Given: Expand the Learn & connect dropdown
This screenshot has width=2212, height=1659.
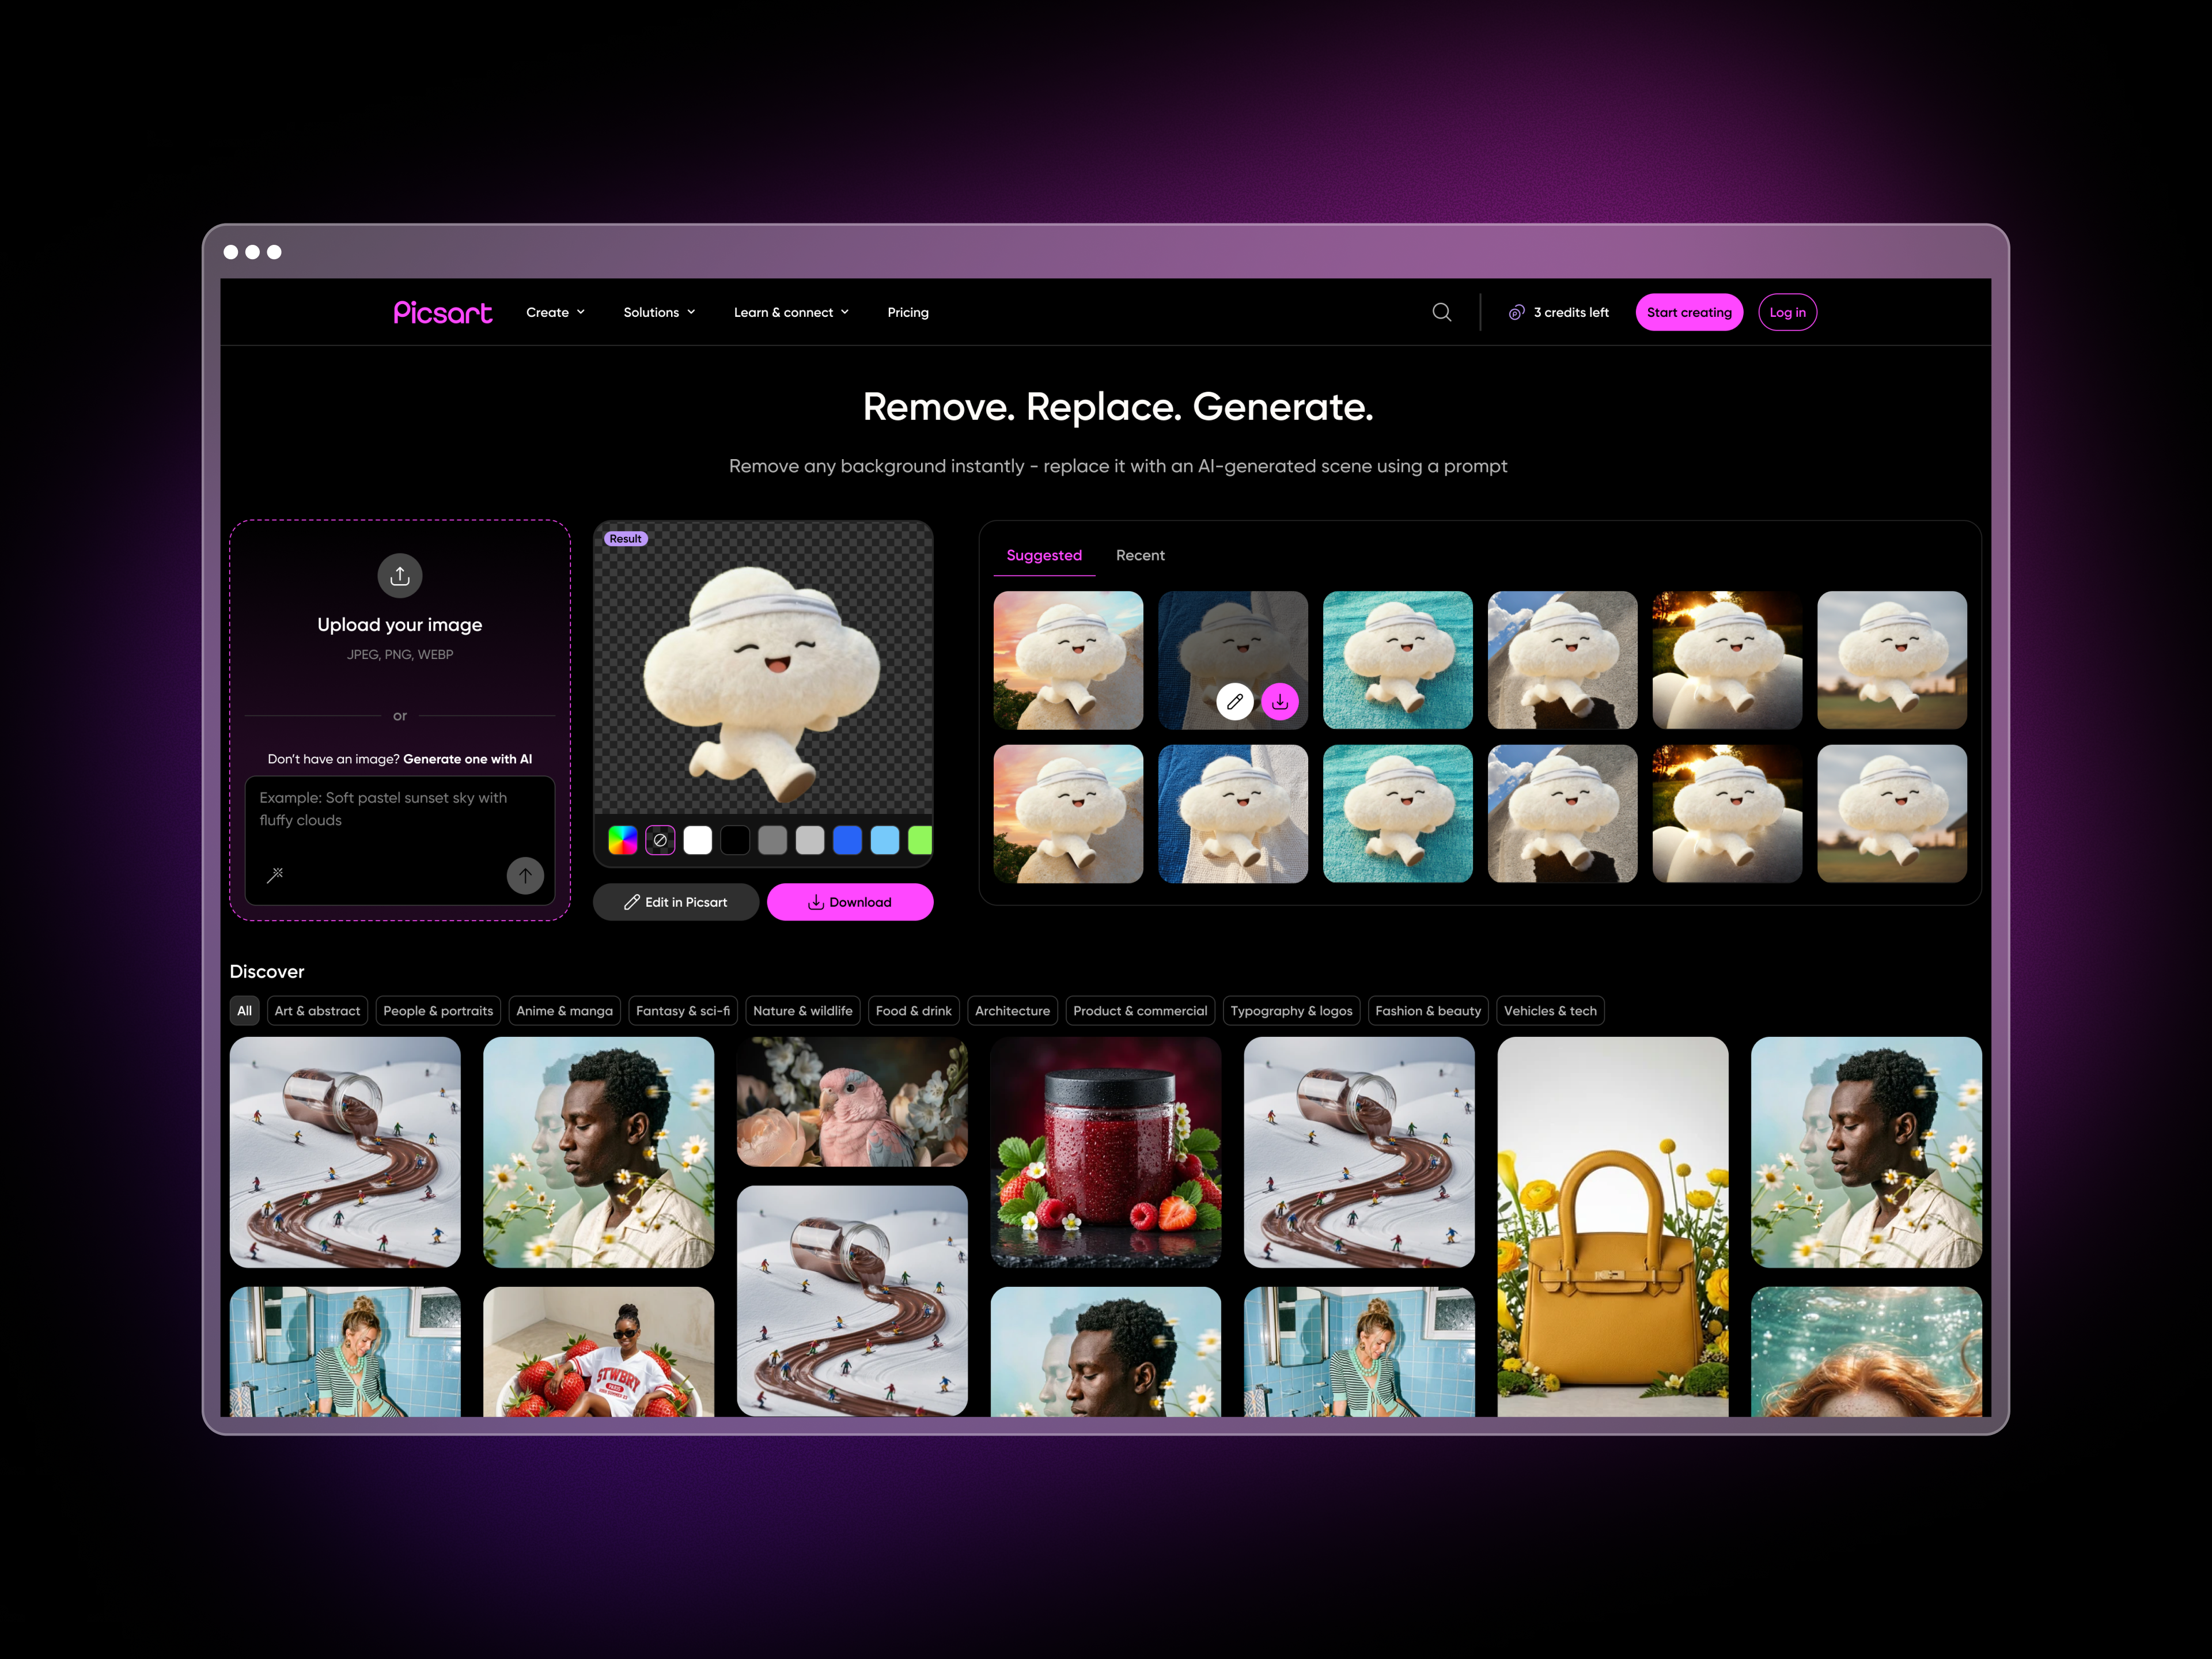Looking at the screenshot, I should [x=791, y=312].
